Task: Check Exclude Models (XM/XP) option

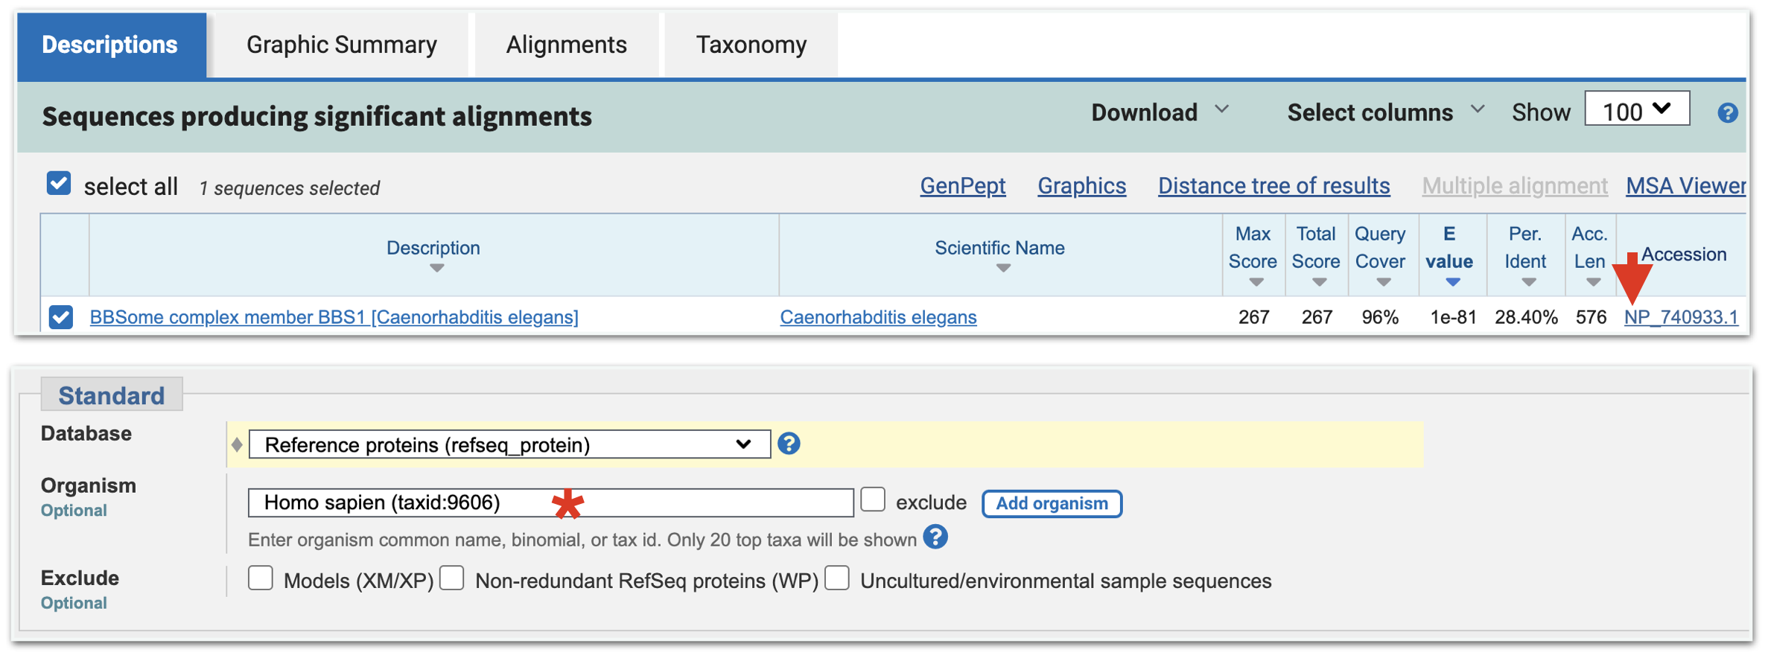Action: tap(261, 578)
